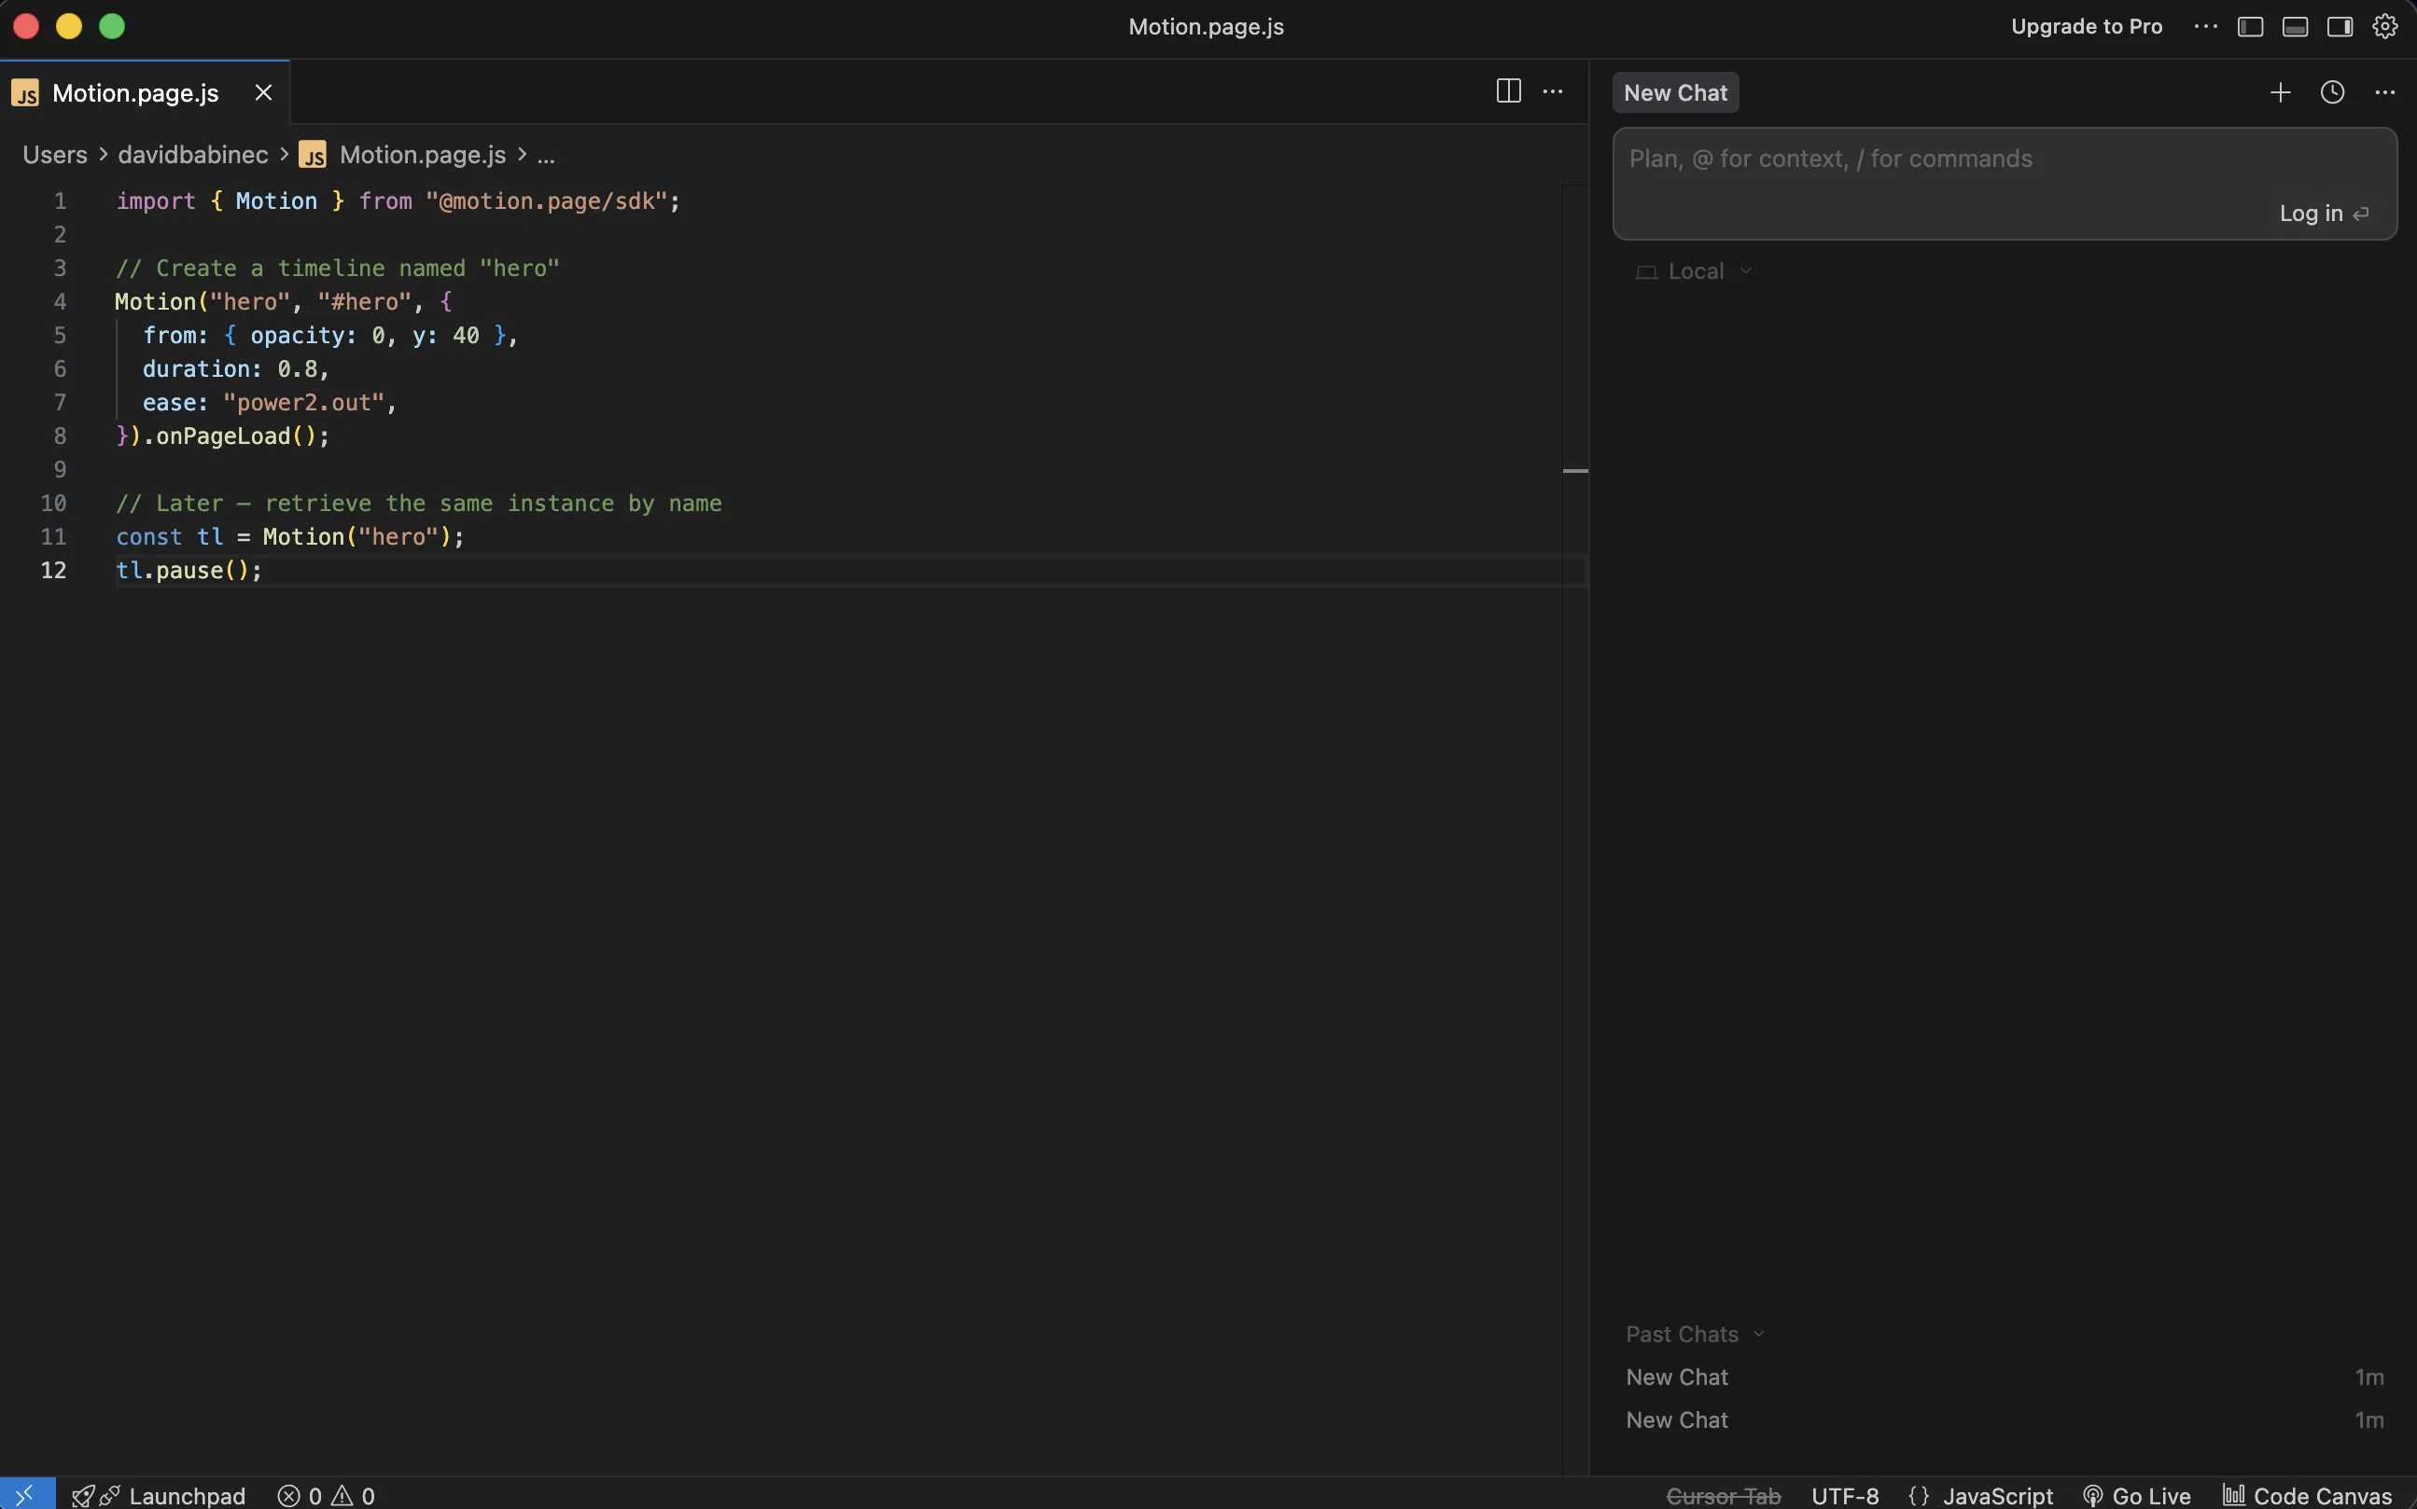Viewport: 2417px width, 1509px height.
Task: Click Upgrade to Pro link
Action: [2087, 27]
